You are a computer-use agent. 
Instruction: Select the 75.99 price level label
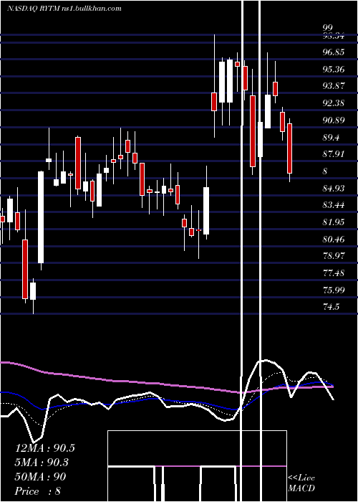334,290
